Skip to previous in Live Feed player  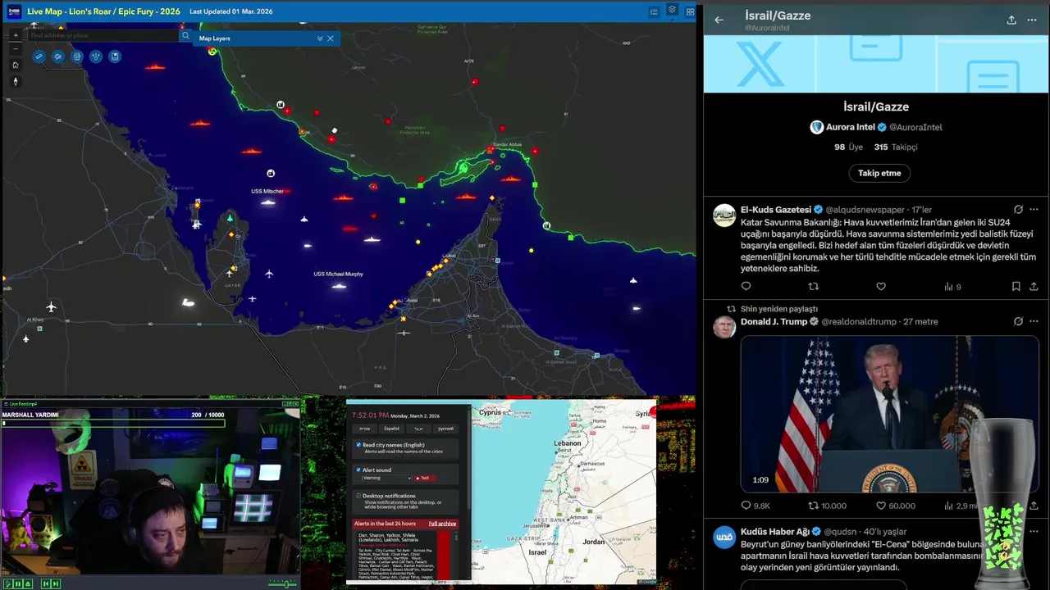(x=46, y=583)
